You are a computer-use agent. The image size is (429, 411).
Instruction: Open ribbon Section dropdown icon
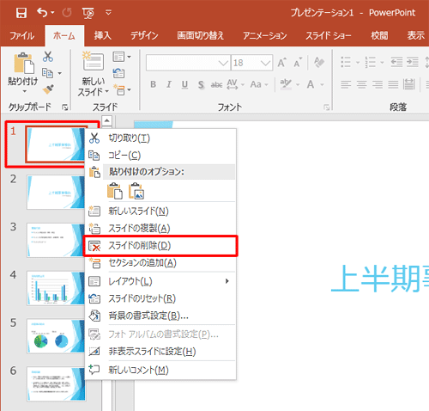point(122,90)
